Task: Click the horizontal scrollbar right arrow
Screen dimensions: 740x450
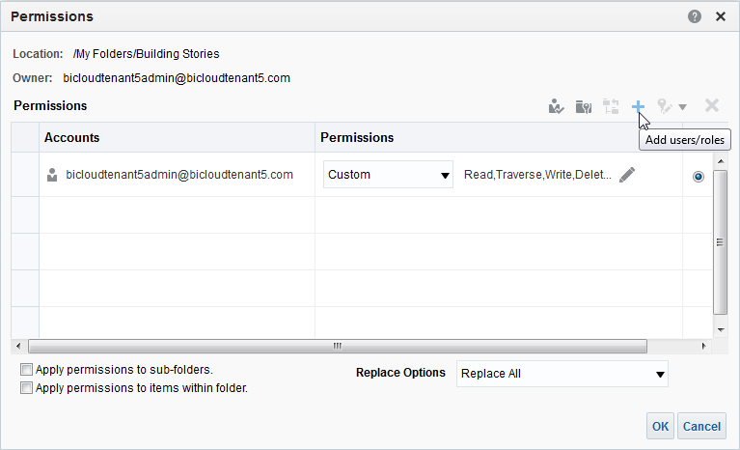Action: 703,346
